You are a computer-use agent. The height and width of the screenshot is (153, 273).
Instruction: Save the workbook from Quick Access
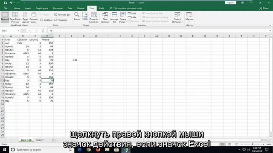(6, 3)
